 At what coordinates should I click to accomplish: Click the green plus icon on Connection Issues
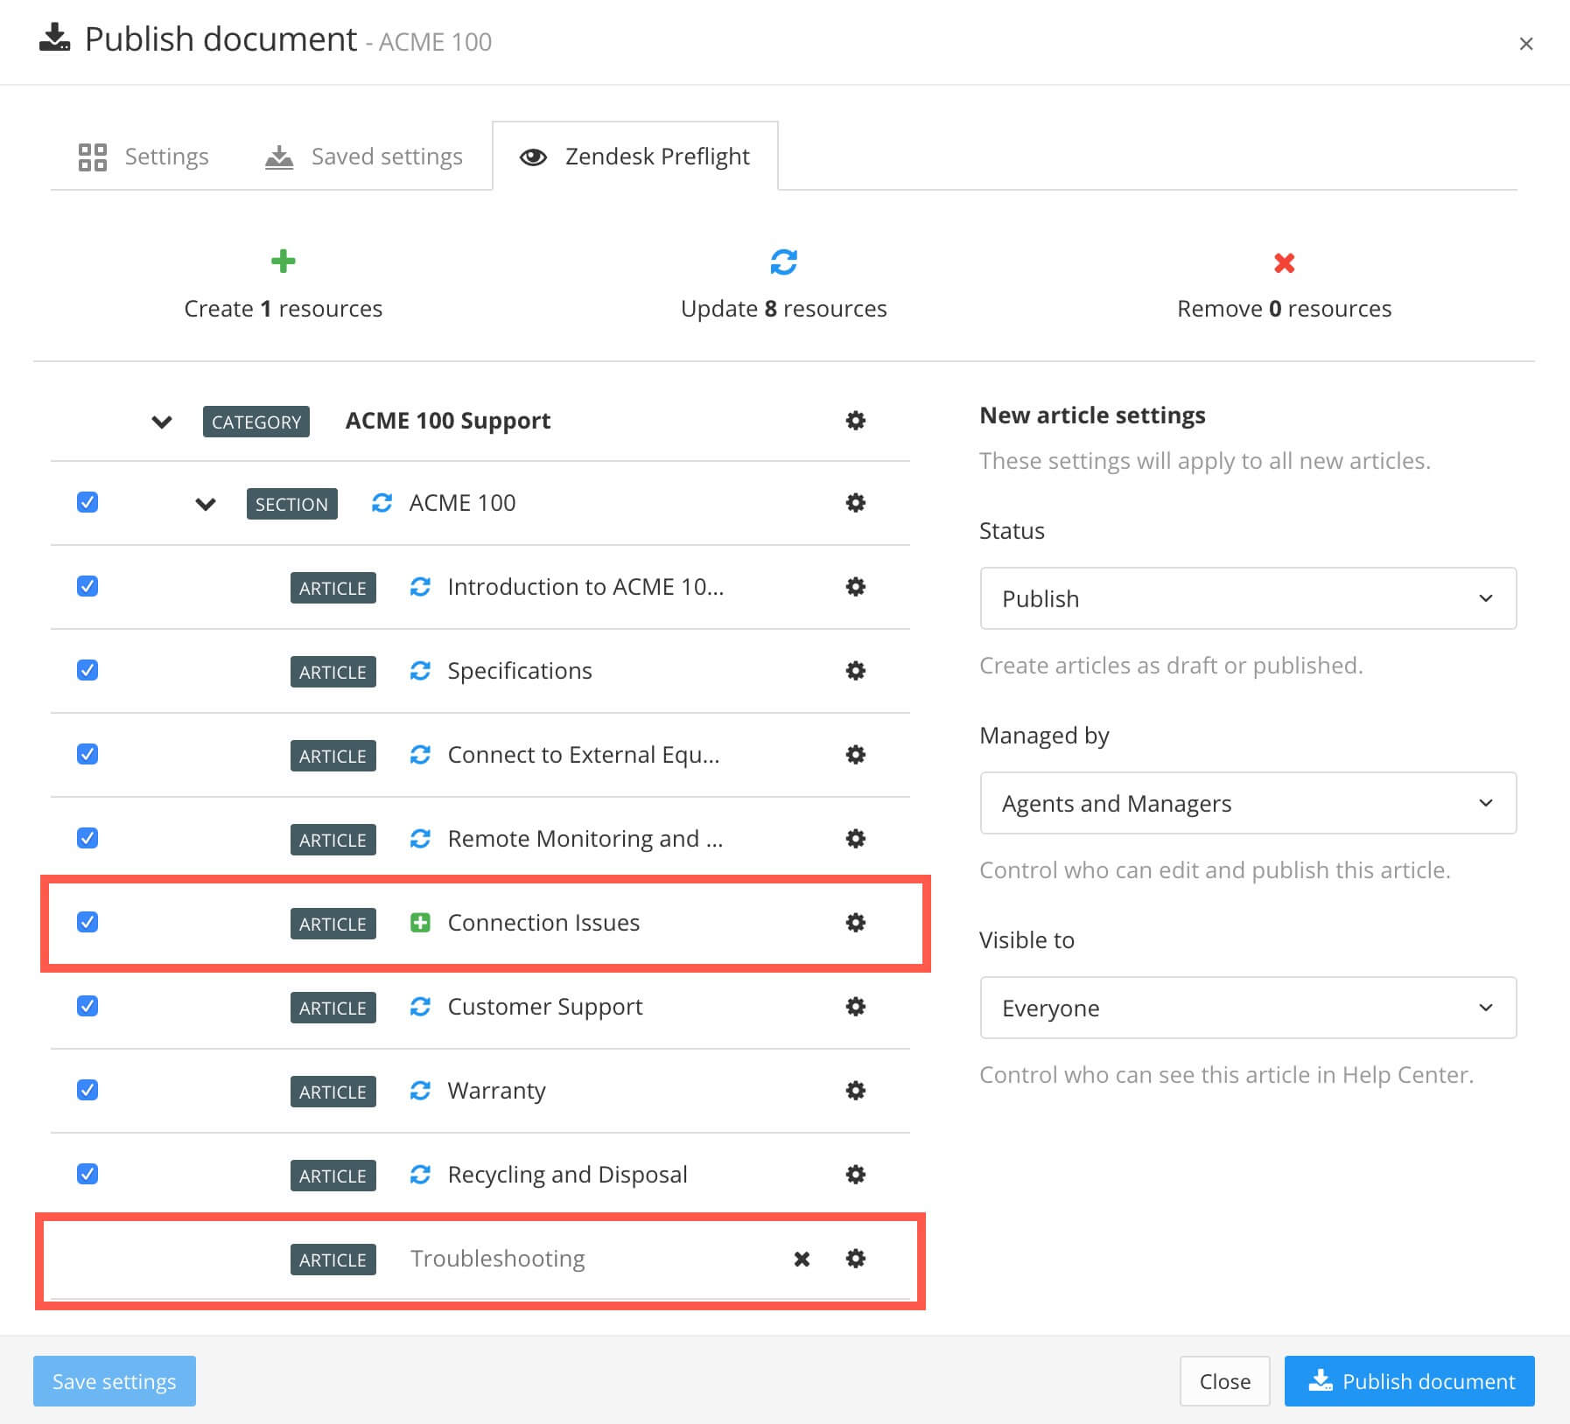pos(420,923)
